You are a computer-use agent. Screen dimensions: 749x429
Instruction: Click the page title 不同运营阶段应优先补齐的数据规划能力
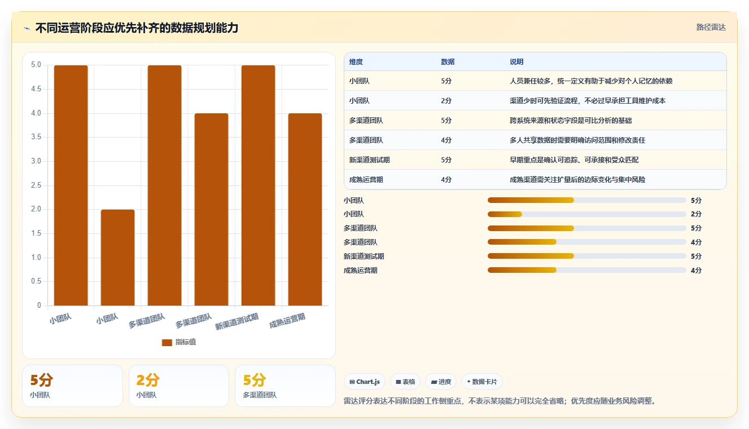[137, 28]
